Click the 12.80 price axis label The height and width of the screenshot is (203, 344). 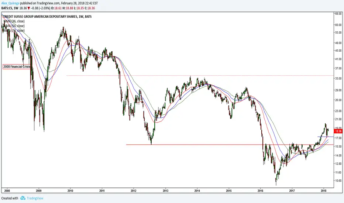(338, 164)
